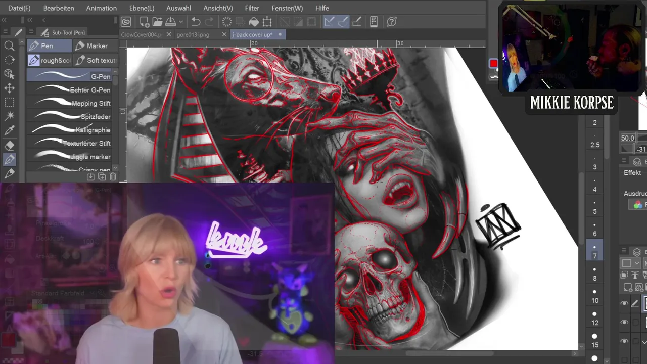
Task: Switch to the gore013i.png tab
Action: tap(193, 34)
